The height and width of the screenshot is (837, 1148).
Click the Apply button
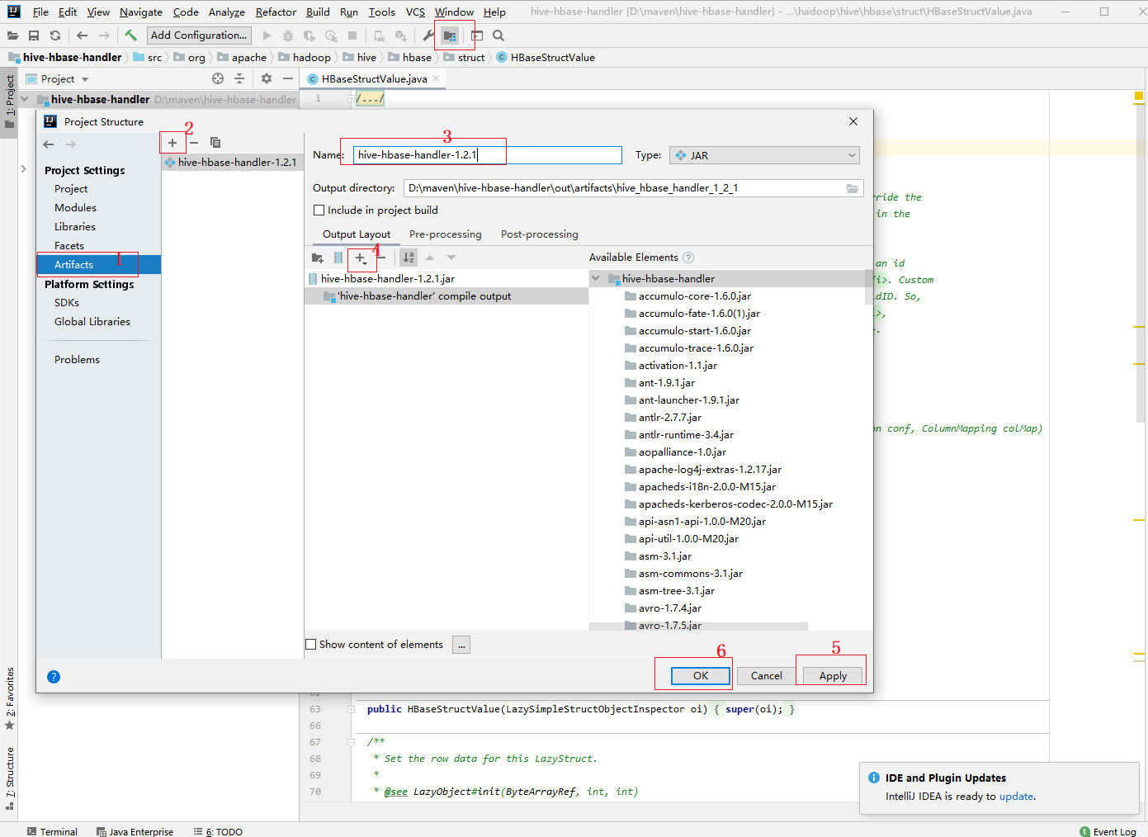pos(833,676)
